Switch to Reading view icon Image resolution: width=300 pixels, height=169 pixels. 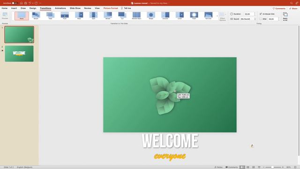(253, 167)
